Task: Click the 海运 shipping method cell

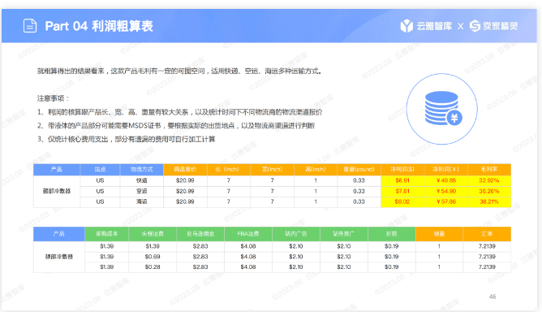Action: click(x=142, y=201)
